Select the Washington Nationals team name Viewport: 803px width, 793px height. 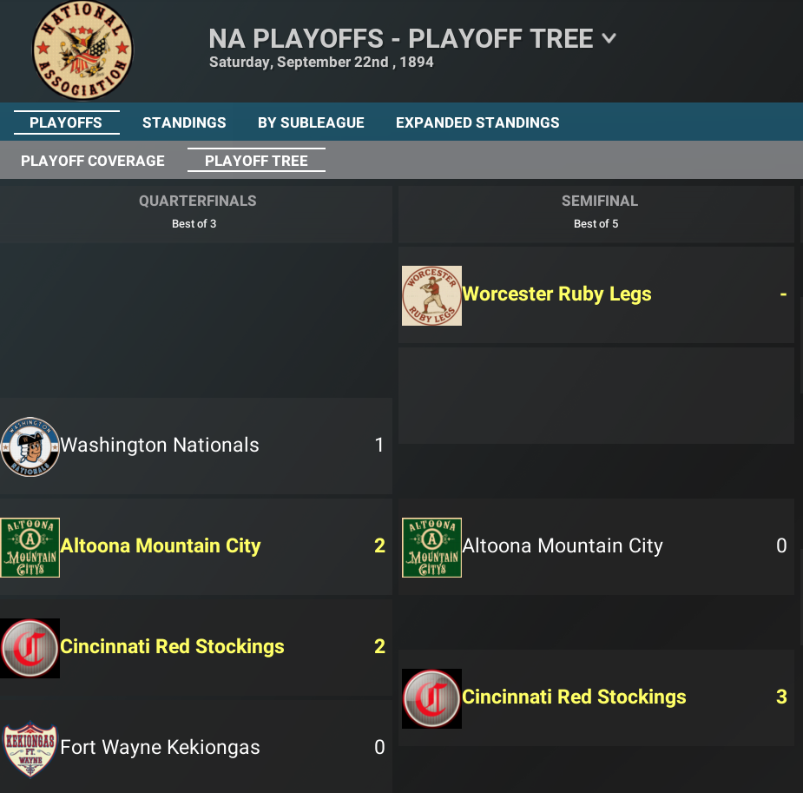click(160, 445)
